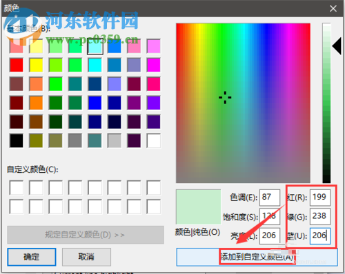Click the luminosity gradient bar
Viewport: 345px width, 274px height.
tap(326, 103)
